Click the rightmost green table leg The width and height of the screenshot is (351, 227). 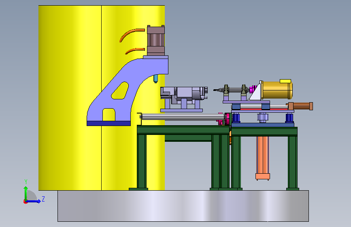tap(293, 162)
